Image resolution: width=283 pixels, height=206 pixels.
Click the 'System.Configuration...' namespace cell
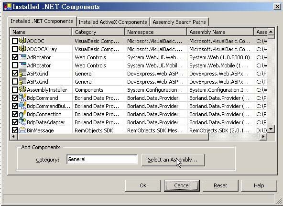coord(155,90)
